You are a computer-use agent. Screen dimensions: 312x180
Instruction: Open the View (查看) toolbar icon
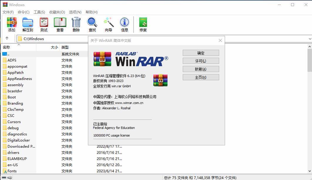coord(60,24)
